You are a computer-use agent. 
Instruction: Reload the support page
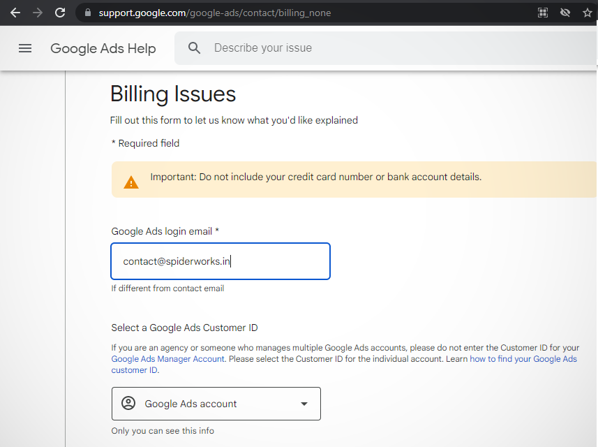pos(60,12)
